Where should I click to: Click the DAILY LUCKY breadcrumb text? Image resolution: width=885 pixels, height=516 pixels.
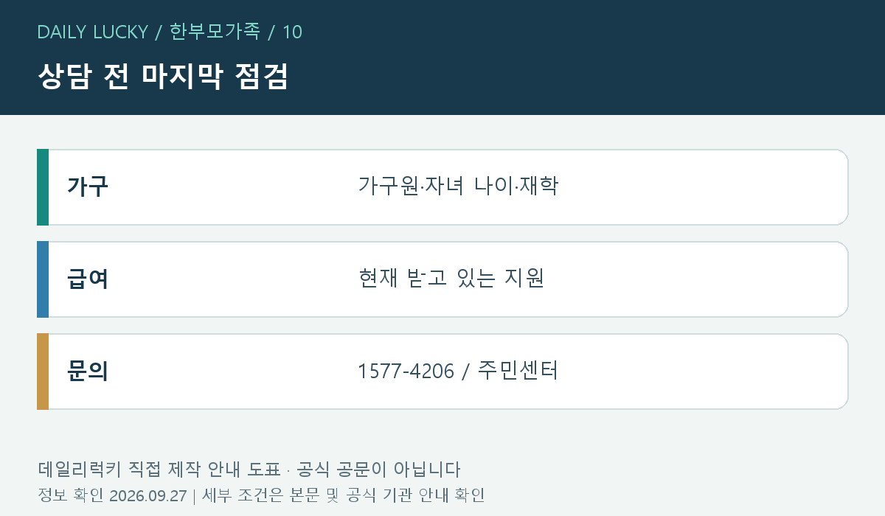coord(92,32)
